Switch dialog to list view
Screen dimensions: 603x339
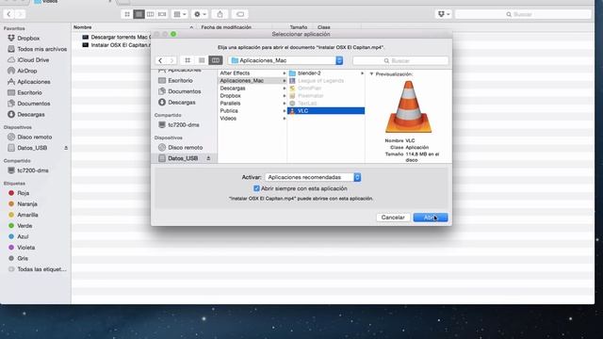click(x=202, y=60)
